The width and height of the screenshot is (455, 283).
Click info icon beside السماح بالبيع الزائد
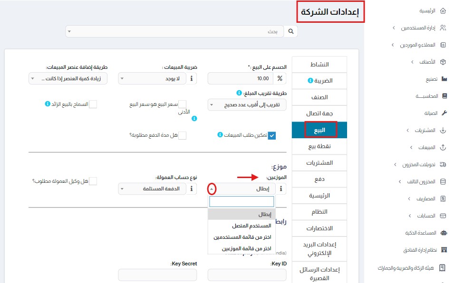point(48,104)
